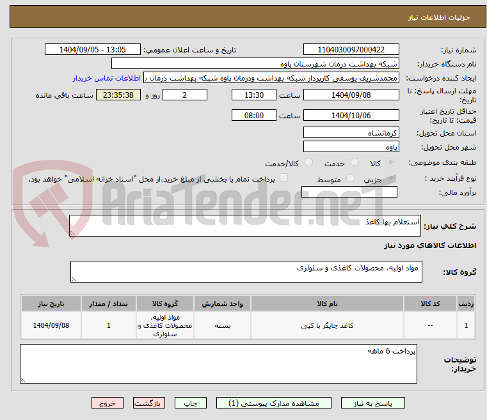
Task: Click the 'ردیف' column header
Action: [466, 304]
